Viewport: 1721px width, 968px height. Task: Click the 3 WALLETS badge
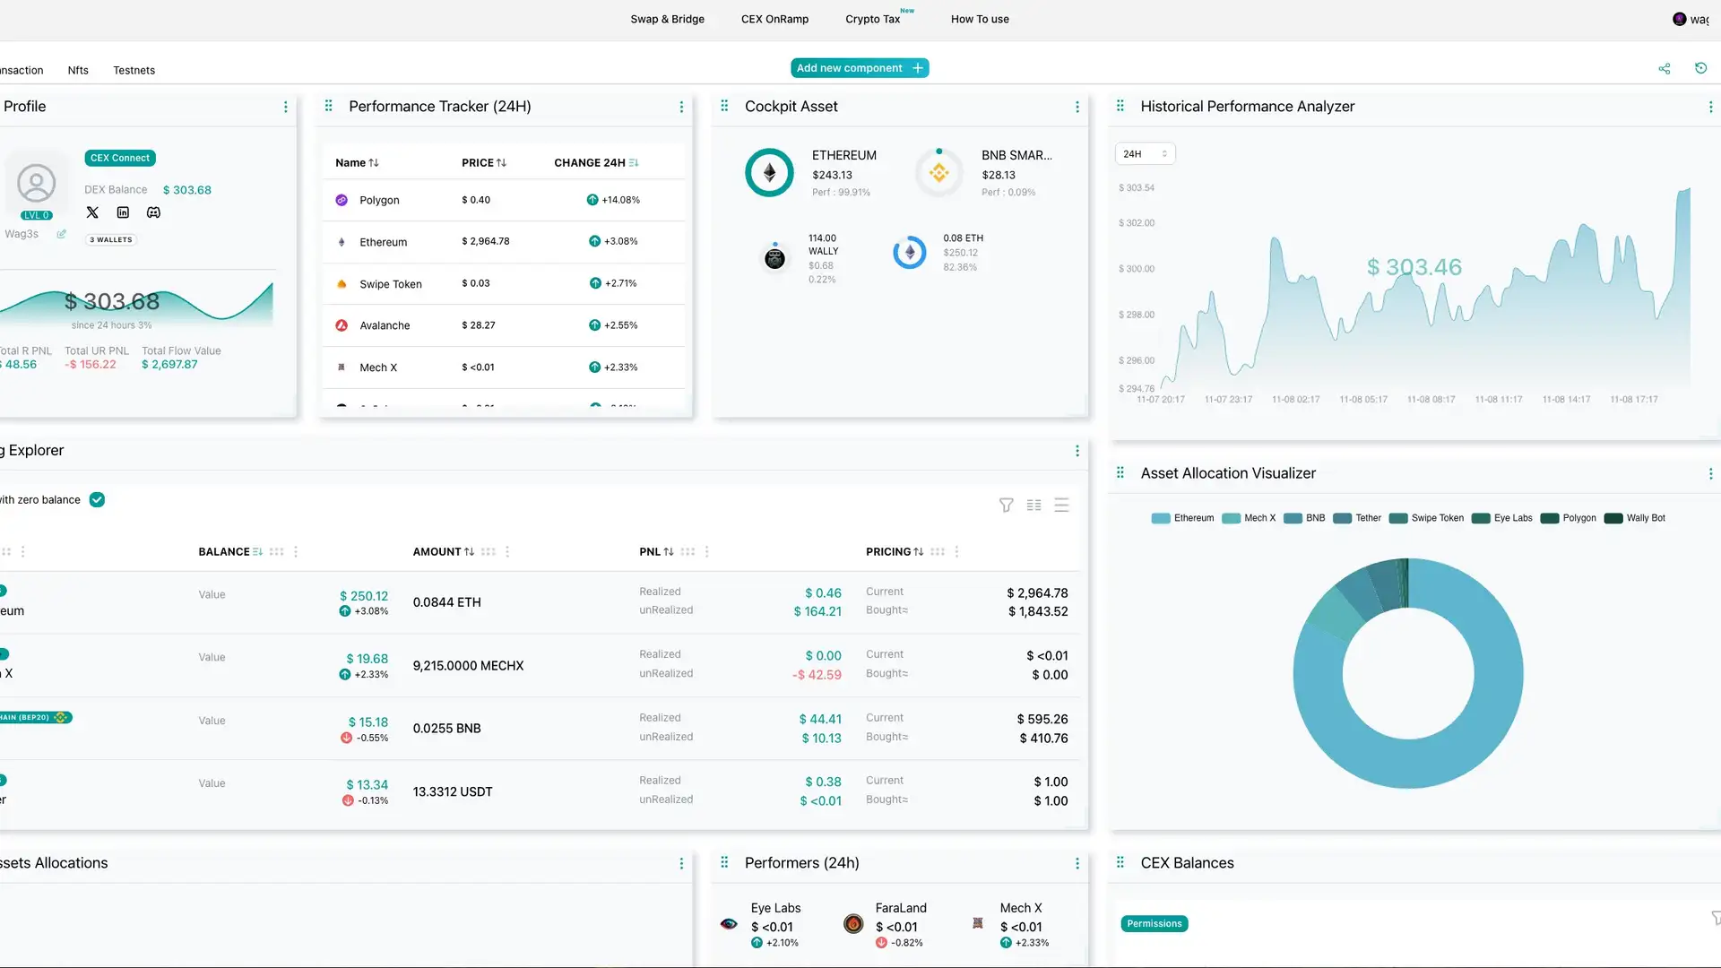click(111, 240)
